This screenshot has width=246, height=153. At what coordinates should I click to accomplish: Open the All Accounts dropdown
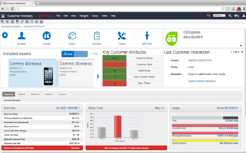click(219, 16)
